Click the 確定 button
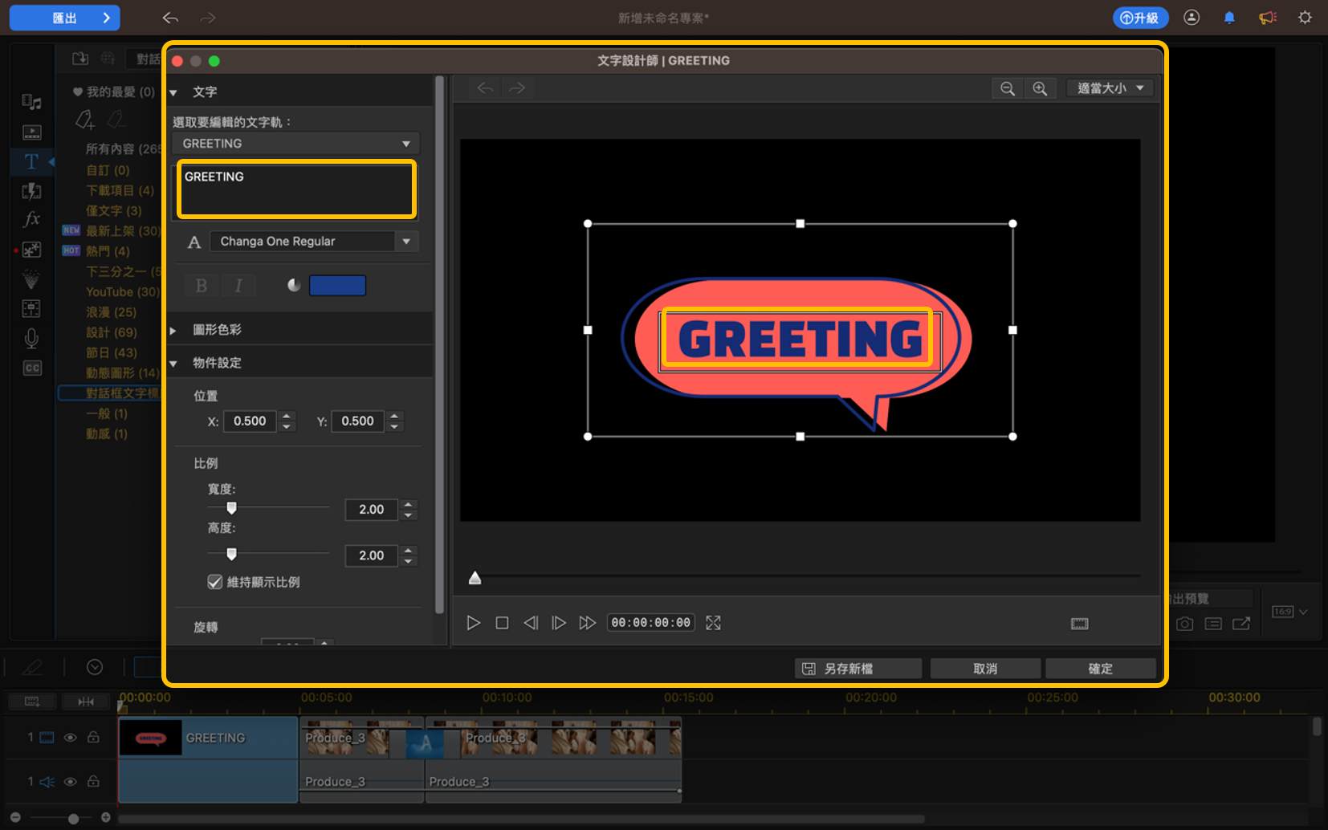The width and height of the screenshot is (1328, 830). point(1100,669)
